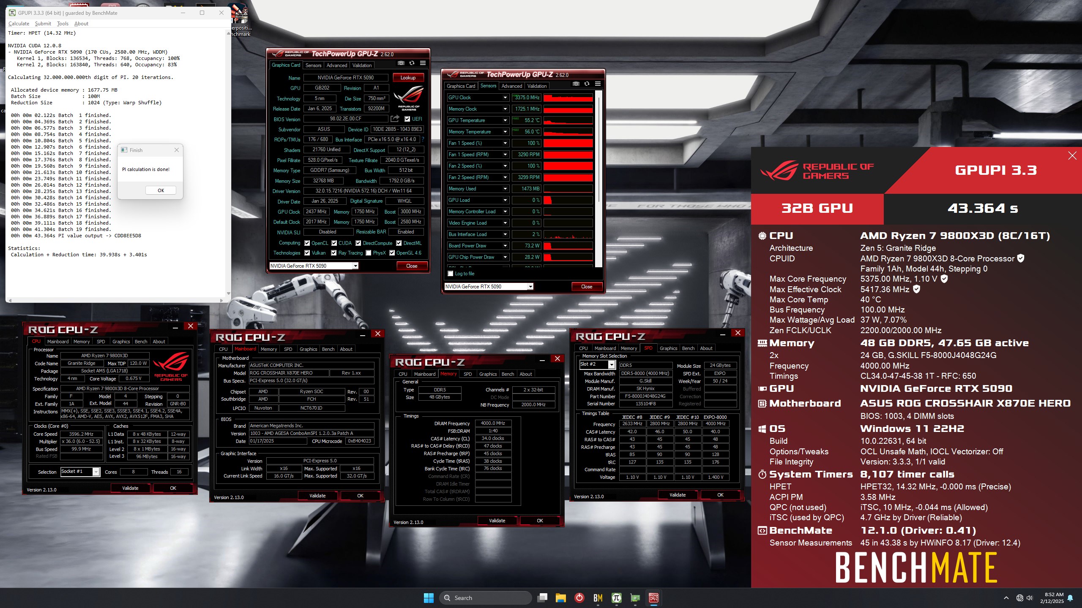Open File Explorer from the taskbar

pyautogui.click(x=561, y=598)
